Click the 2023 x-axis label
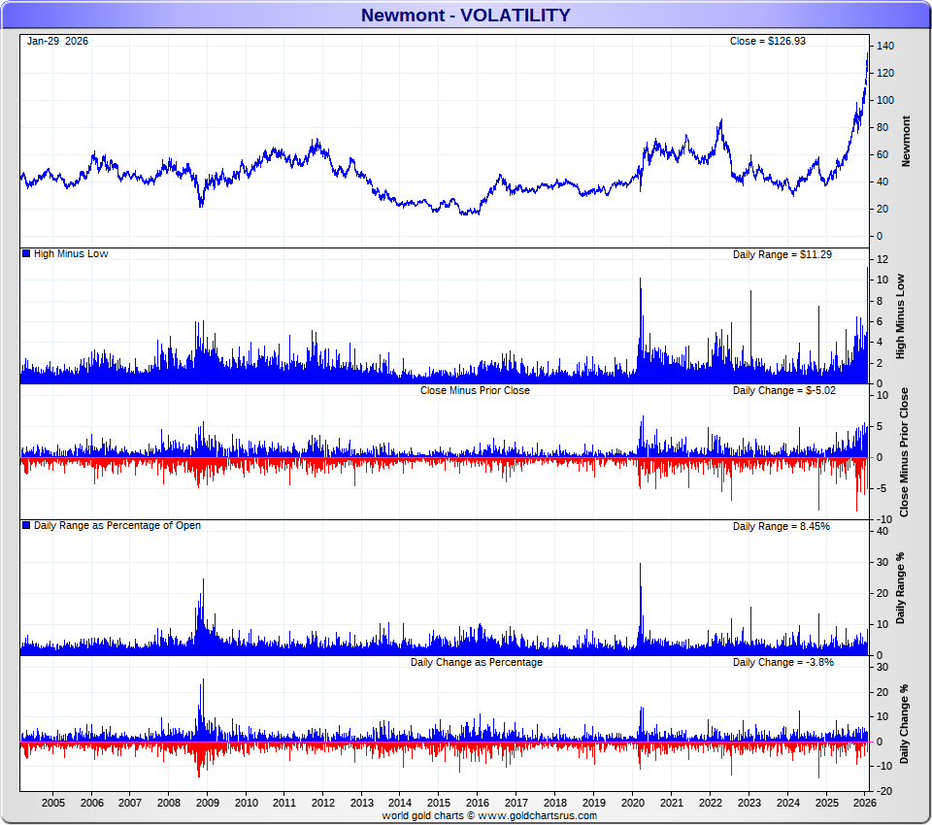The height and width of the screenshot is (825, 932). click(x=749, y=803)
